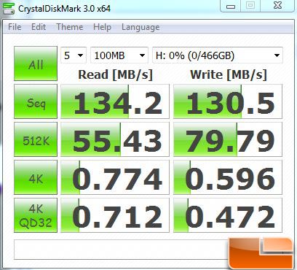
Task: Open the Help menu
Action: pyautogui.click(x=102, y=27)
